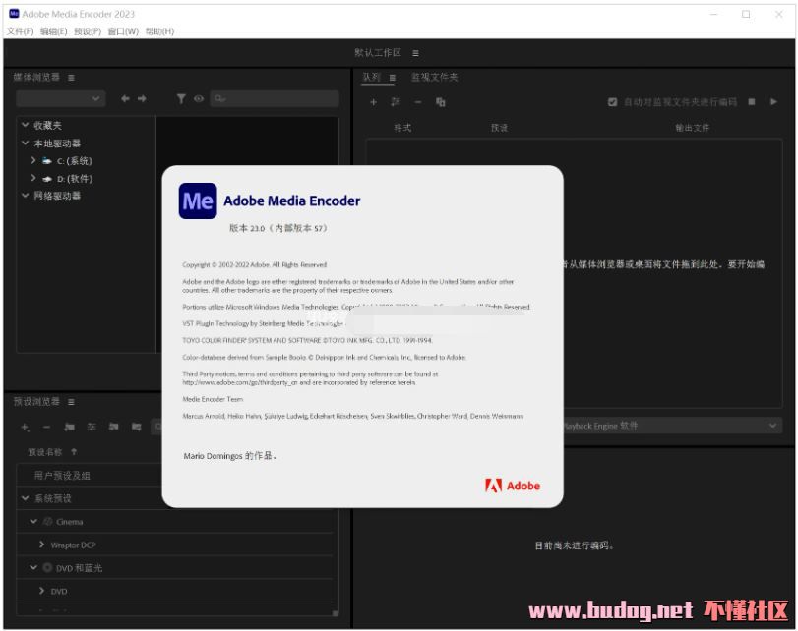Go back in the media browser
The width and height of the screenshot is (798, 631).
click(x=125, y=98)
